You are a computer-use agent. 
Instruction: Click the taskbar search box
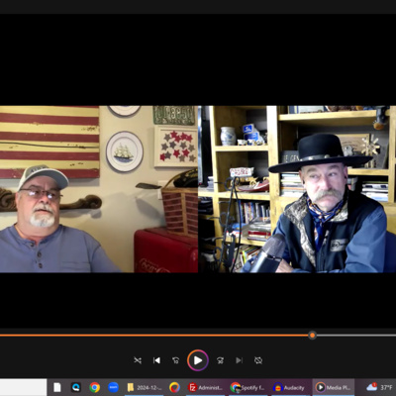coord(23,387)
